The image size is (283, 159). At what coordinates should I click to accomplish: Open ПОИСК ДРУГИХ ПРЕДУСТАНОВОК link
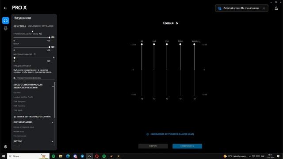(34, 117)
